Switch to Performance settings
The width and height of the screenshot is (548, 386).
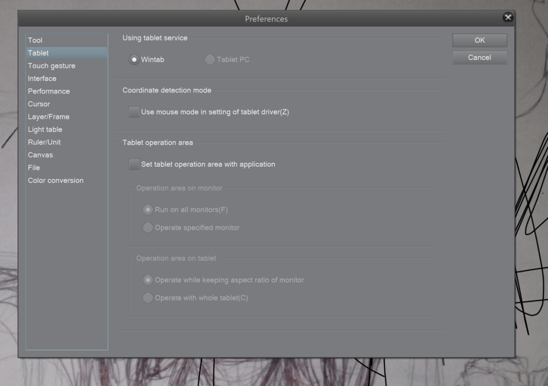(66, 91)
